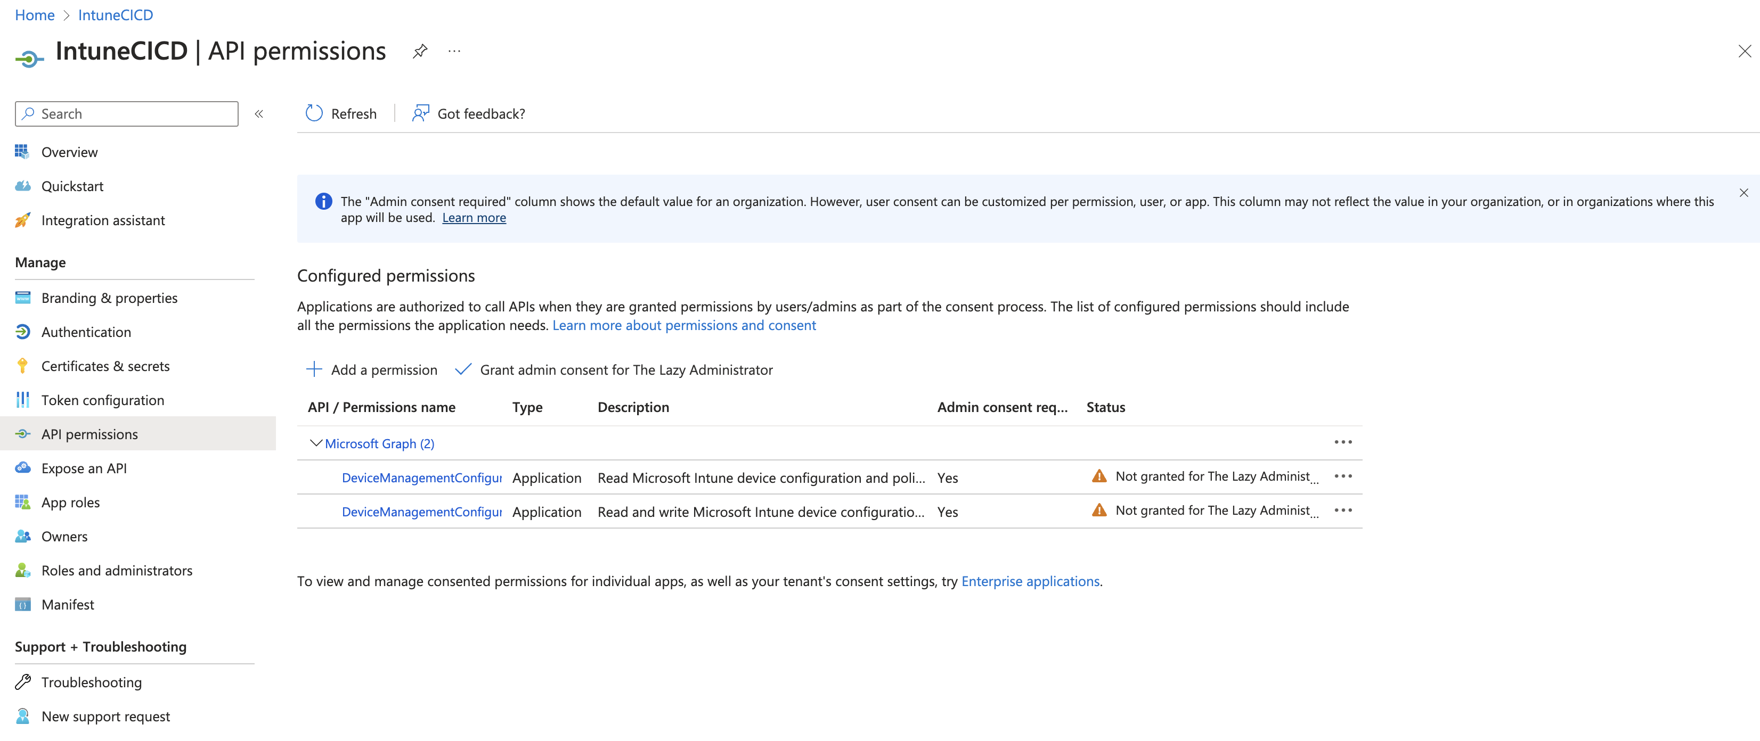
Task: Open the ellipsis menu beside page title
Action: pos(454,51)
